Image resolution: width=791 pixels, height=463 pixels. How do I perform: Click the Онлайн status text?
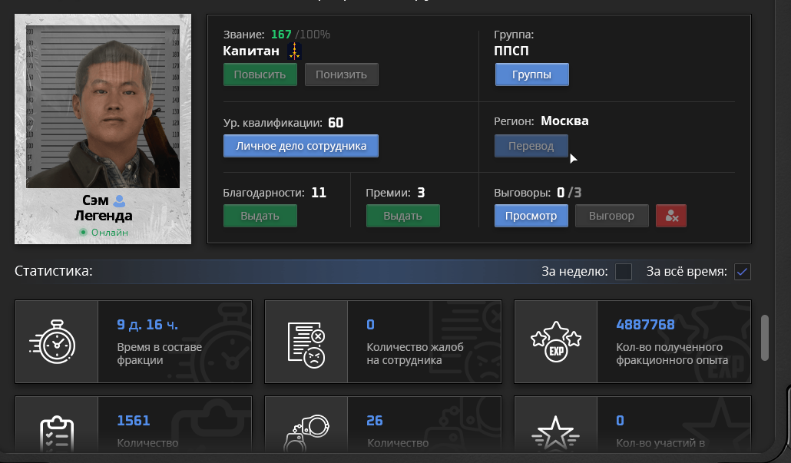110,233
